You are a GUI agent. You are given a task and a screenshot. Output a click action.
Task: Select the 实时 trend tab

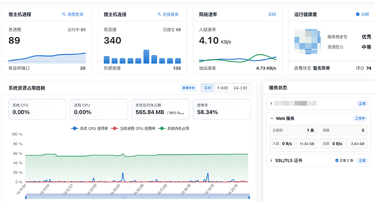click(208, 88)
